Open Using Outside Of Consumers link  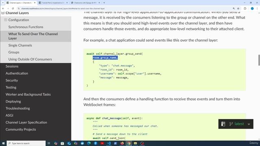click(x=30, y=59)
